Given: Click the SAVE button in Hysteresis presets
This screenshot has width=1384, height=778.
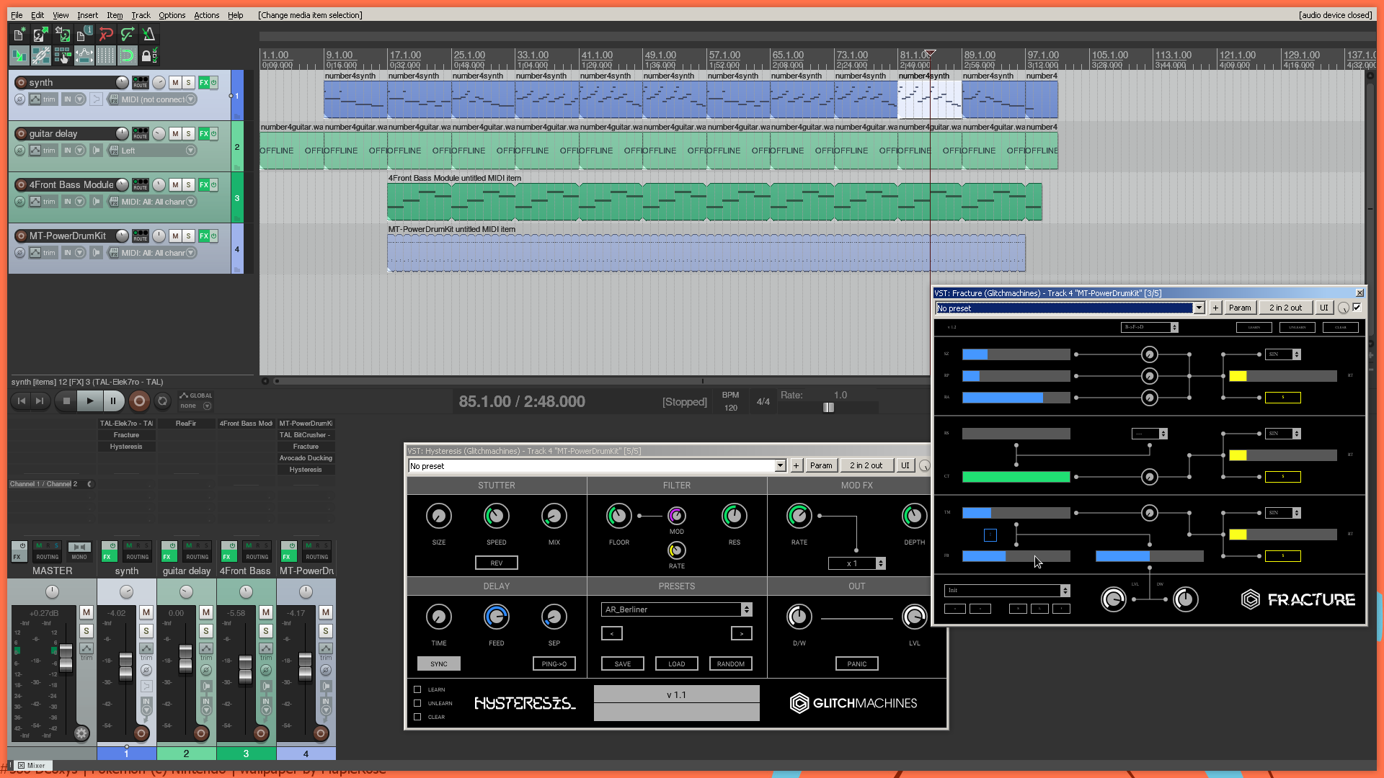Looking at the screenshot, I should point(623,664).
